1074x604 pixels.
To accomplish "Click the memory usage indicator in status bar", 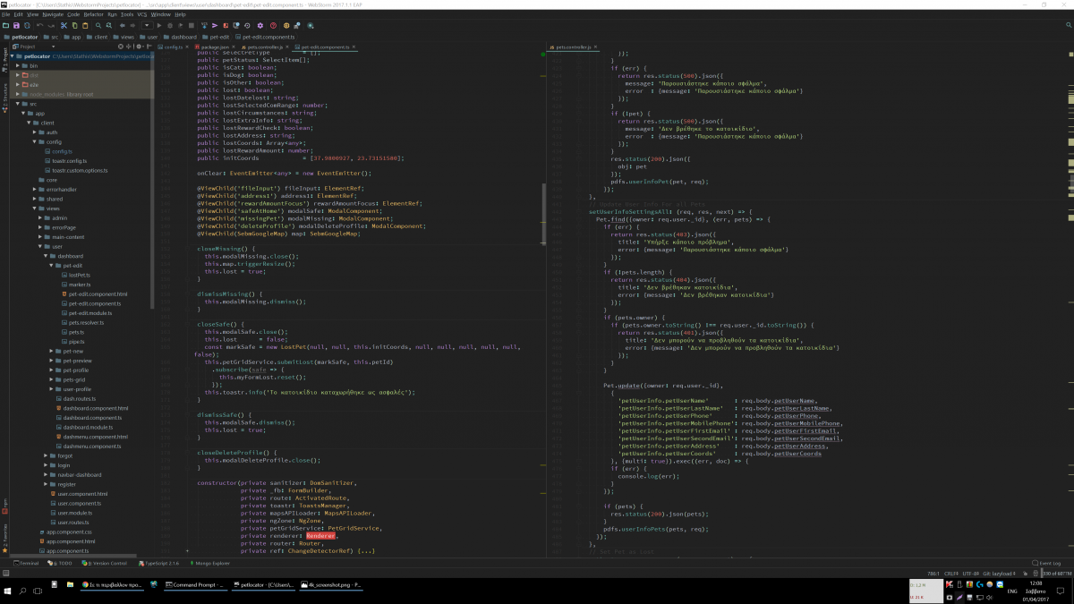I will [x=1056, y=573].
